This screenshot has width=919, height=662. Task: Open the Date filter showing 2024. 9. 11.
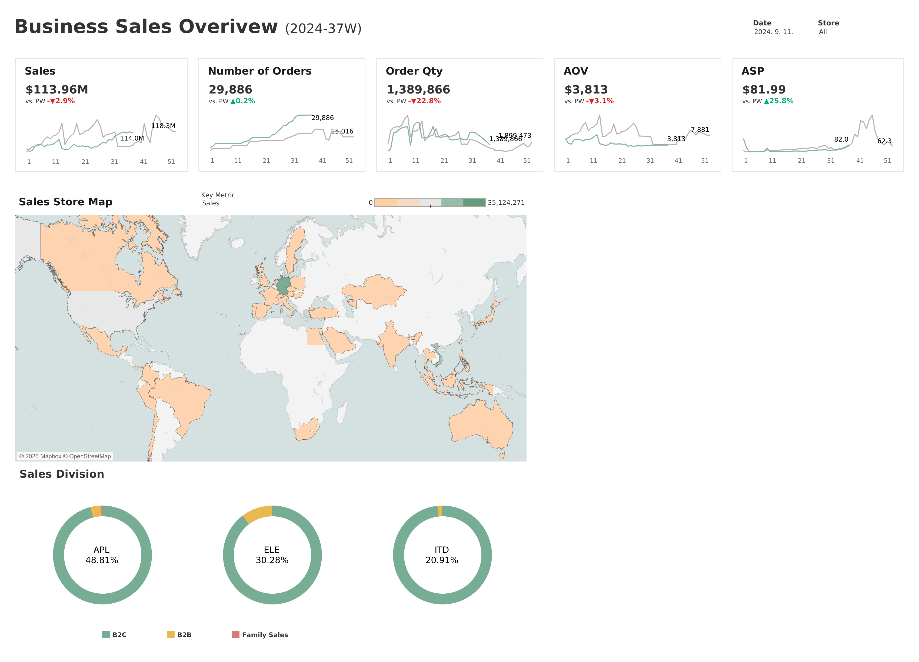click(x=773, y=32)
